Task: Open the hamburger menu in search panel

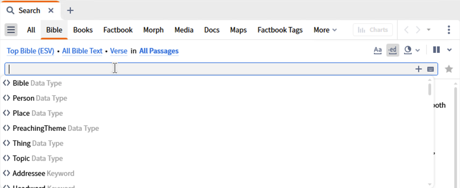Action: point(11,30)
